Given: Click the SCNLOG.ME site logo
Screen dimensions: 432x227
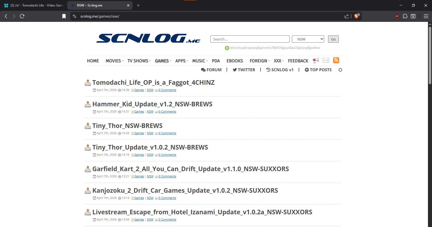Looking at the screenshot, I should pos(148,38).
